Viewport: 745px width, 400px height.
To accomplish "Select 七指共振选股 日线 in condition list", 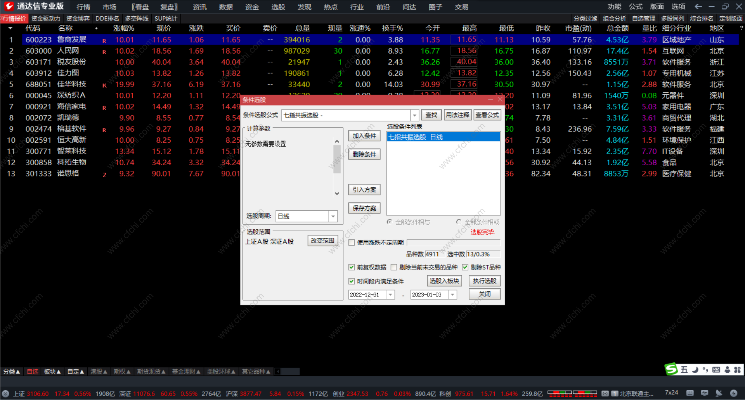I will tap(444, 137).
